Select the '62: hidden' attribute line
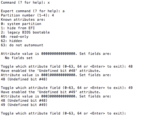This screenshot has height=116, width=163. point(12,41)
